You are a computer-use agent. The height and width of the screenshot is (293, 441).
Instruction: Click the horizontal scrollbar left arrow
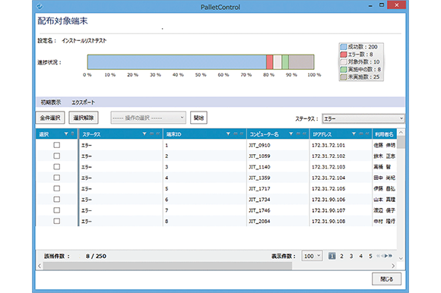pyautogui.click(x=40, y=266)
